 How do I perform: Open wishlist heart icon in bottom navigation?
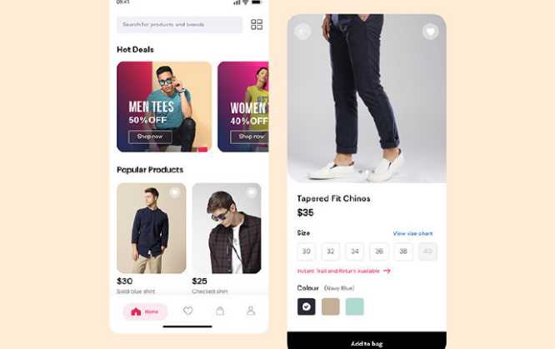click(x=188, y=311)
